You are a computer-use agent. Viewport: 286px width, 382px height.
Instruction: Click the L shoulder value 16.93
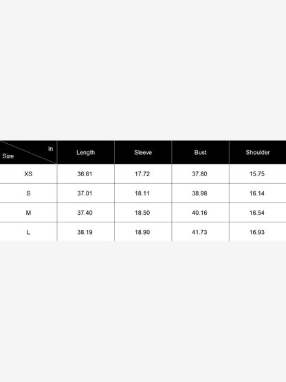(257, 232)
